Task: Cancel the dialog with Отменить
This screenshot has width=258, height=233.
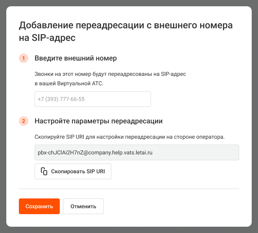Action: coord(83,206)
